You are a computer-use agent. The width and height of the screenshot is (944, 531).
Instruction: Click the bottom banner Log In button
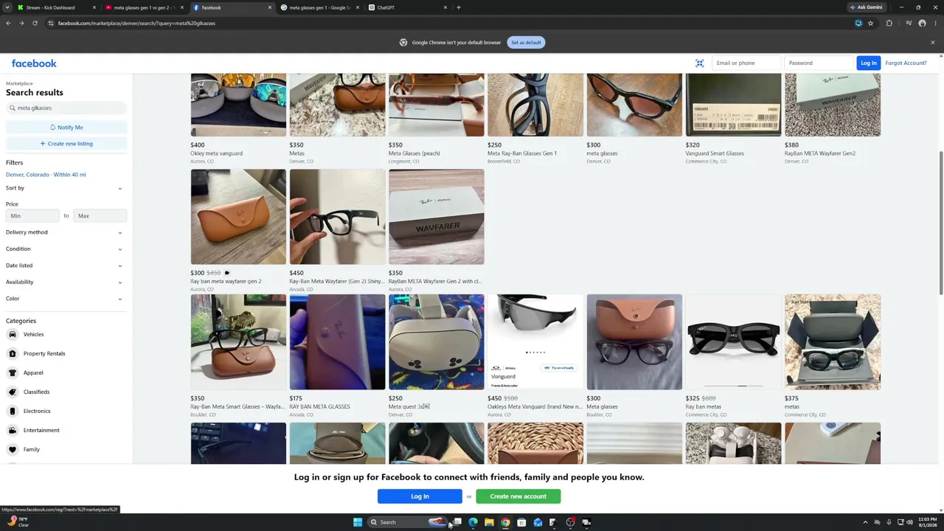[420, 496]
